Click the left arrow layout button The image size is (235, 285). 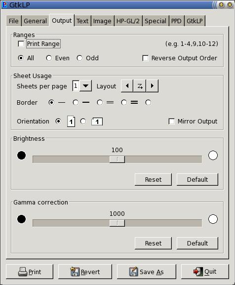(x=127, y=86)
